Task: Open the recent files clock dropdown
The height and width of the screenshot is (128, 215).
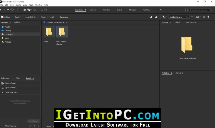Action: tap(13, 10)
